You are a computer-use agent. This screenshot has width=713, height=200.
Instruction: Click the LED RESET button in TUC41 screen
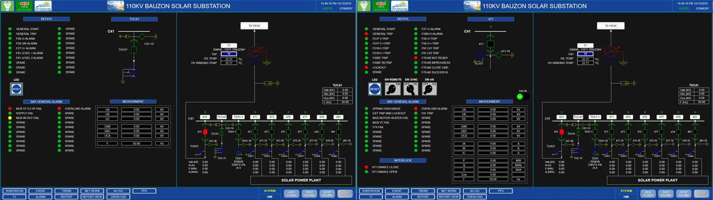(16, 89)
